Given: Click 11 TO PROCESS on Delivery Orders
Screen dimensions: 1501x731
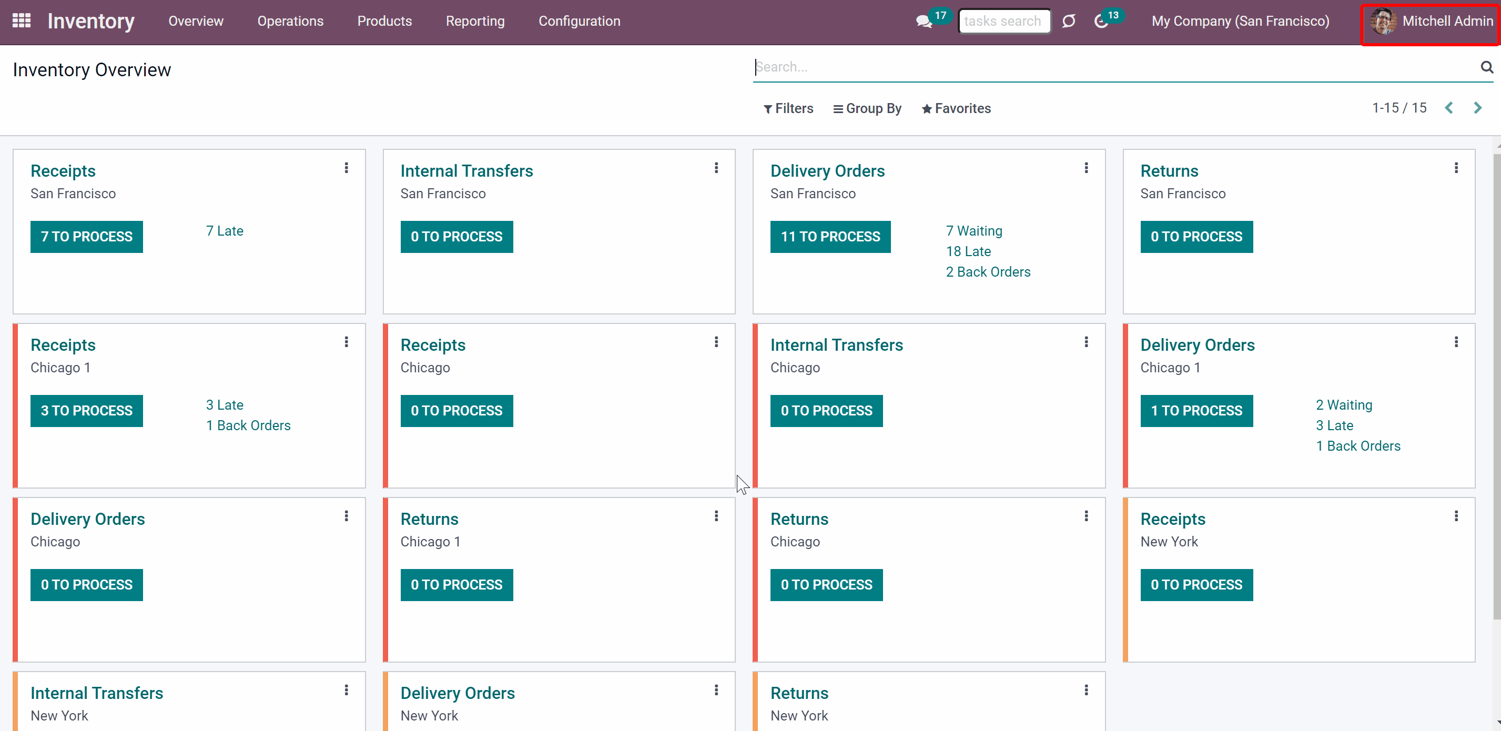Looking at the screenshot, I should [x=830, y=237].
